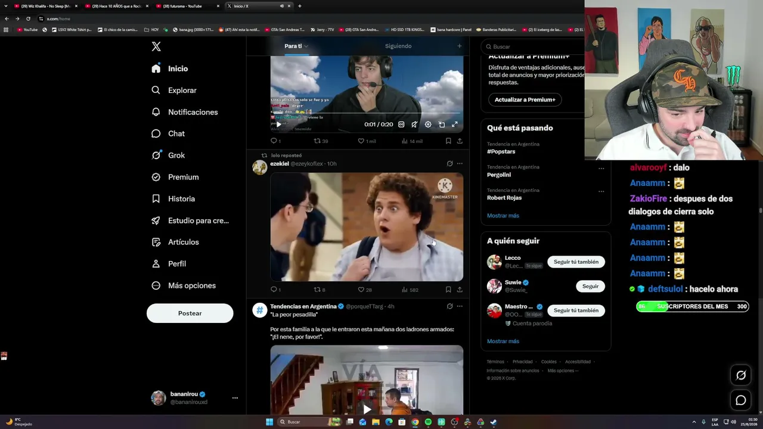This screenshot has height=429, width=763.
Task: Click the Postear button
Action: [190, 313]
